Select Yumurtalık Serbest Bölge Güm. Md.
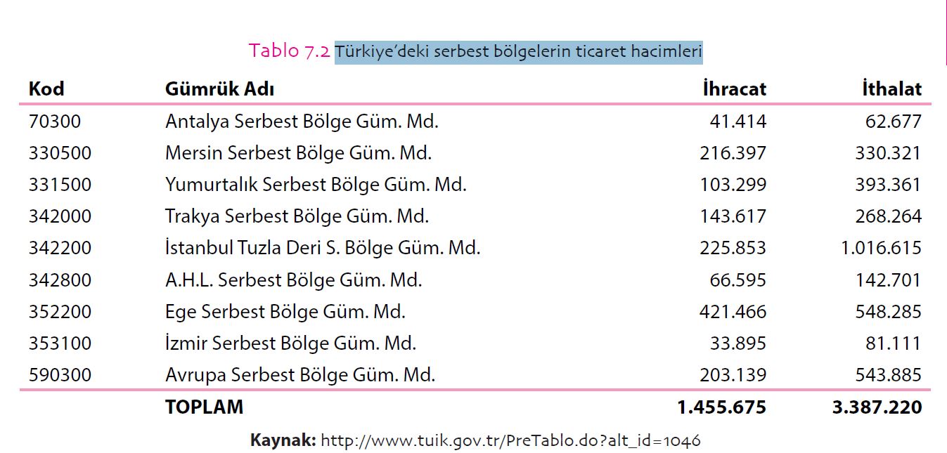Screen dimensions: 947x453 click(316, 185)
